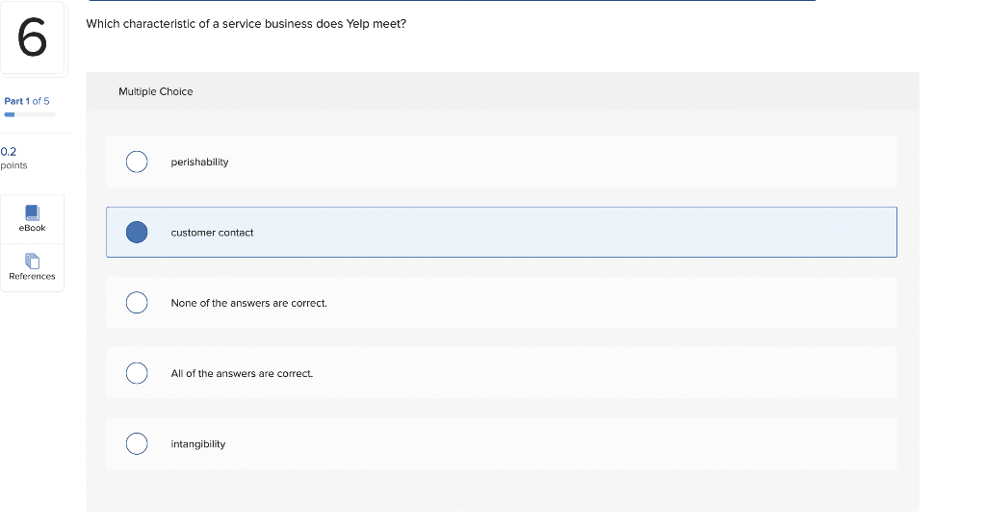Click the part progress bar

pos(30,114)
